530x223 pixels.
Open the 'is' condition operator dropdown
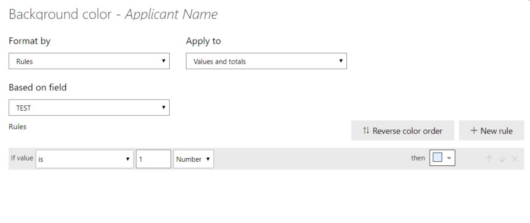point(85,159)
